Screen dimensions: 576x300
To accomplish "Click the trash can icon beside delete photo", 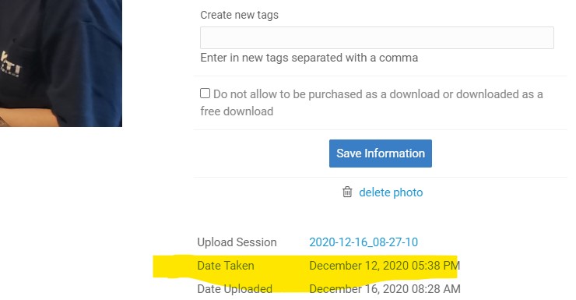I will tap(347, 192).
